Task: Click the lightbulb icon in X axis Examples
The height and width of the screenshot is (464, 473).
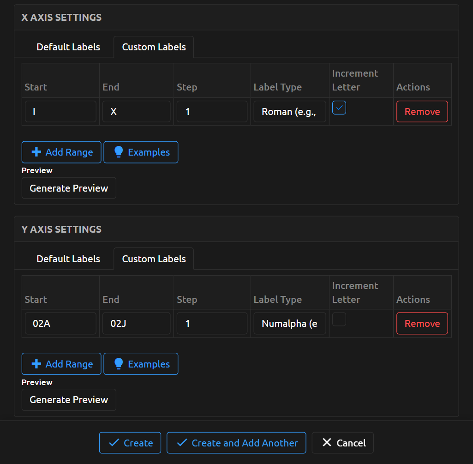Action: point(119,152)
